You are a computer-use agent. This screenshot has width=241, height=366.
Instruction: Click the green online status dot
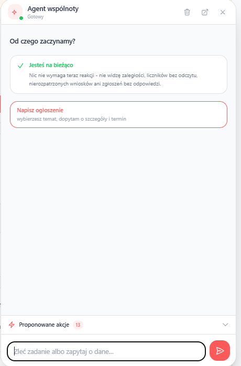[x=21, y=18]
